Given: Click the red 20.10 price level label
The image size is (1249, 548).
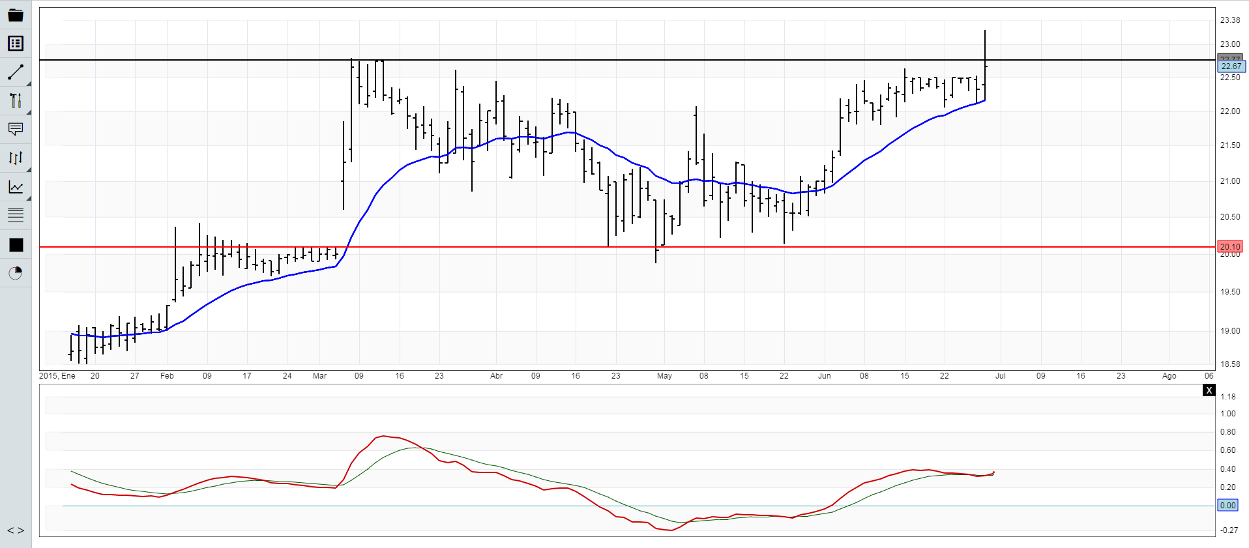Looking at the screenshot, I should click(x=1230, y=246).
